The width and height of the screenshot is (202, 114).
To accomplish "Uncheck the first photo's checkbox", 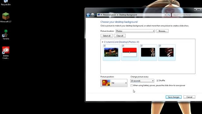I will pyautogui.click(x=104, y=46).
